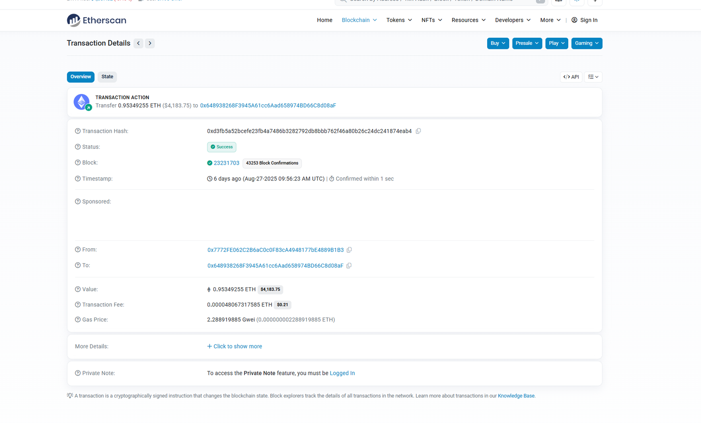The image size is (701, 423).
Task: Click the $0.21 fee badge
Action: [283, 305]
